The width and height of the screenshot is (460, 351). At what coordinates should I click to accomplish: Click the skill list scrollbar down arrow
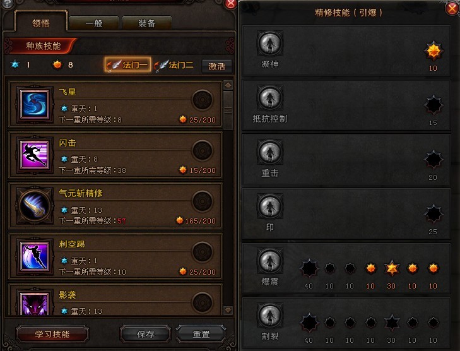point(228,310)
